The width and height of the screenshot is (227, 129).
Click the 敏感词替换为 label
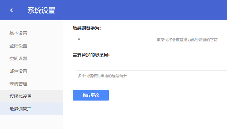[87, 28]
